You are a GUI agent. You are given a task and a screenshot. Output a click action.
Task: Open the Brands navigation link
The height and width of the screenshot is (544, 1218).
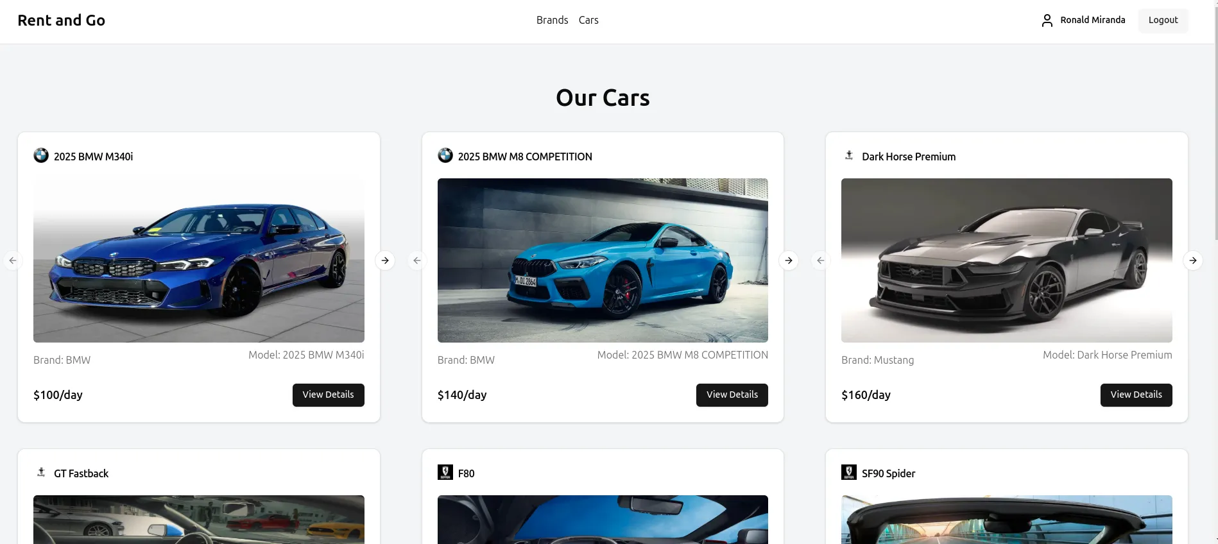pyautogui.click(x=553, y=20)
